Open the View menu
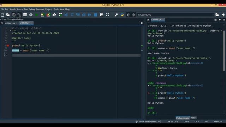The width and height of the screenshot is (226, 127). coord(62,9)
